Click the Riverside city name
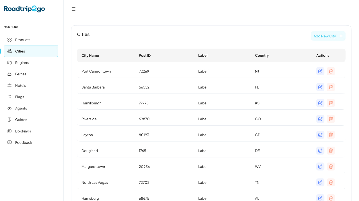The width and height of the screenshot is (359, 201). (x=89, y=119)
